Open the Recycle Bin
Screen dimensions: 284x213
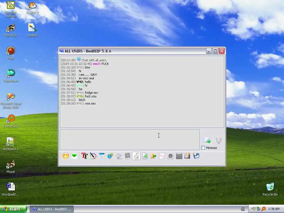(270, 189)
